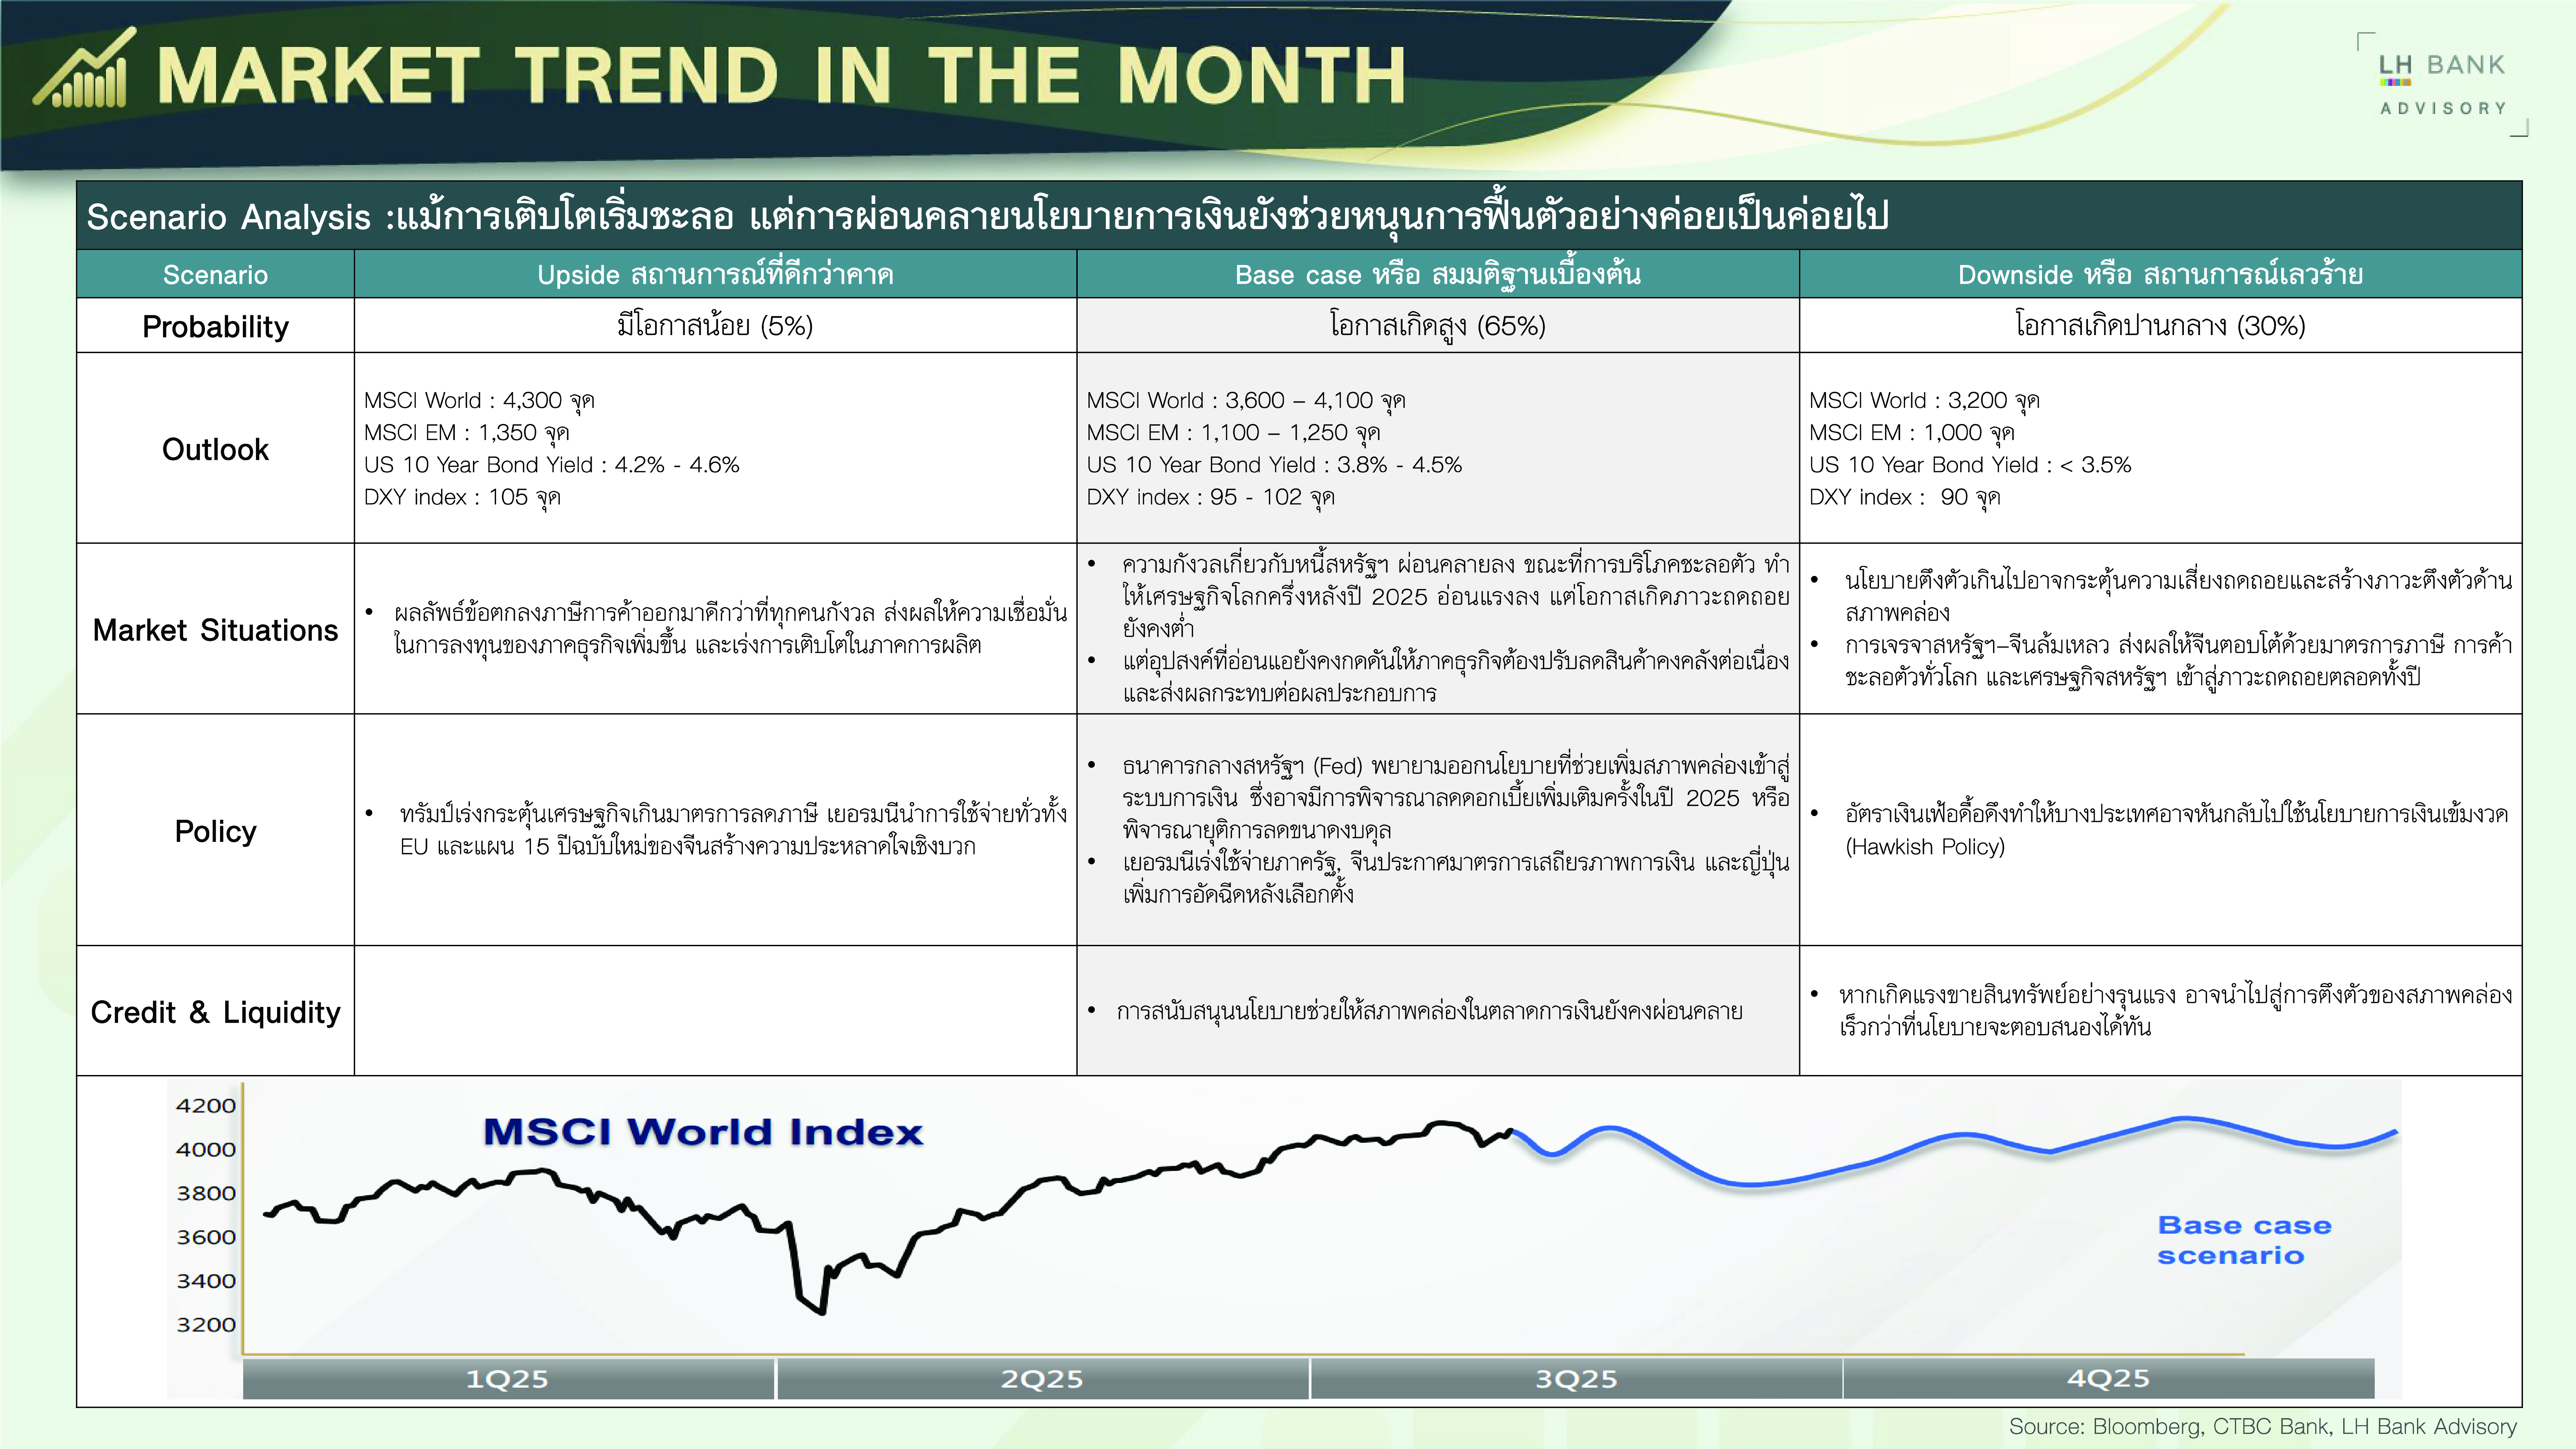
Task: Click 'MSCI World : 4,300' upside value
Action: 479,401
